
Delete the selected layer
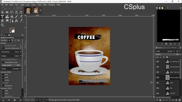[x=180, y=100]
